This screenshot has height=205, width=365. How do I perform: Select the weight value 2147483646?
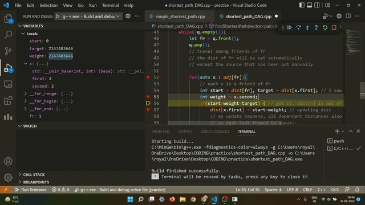(x=60, y=56)
